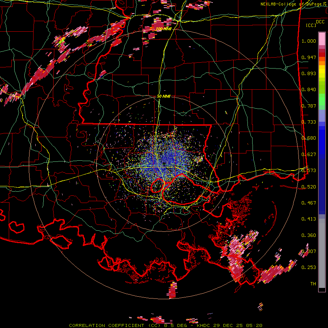Image resolution: width=328 pixels, height=328 pixels.
Task: Select the 0.573 scale value
Action: tap(309, 171)
